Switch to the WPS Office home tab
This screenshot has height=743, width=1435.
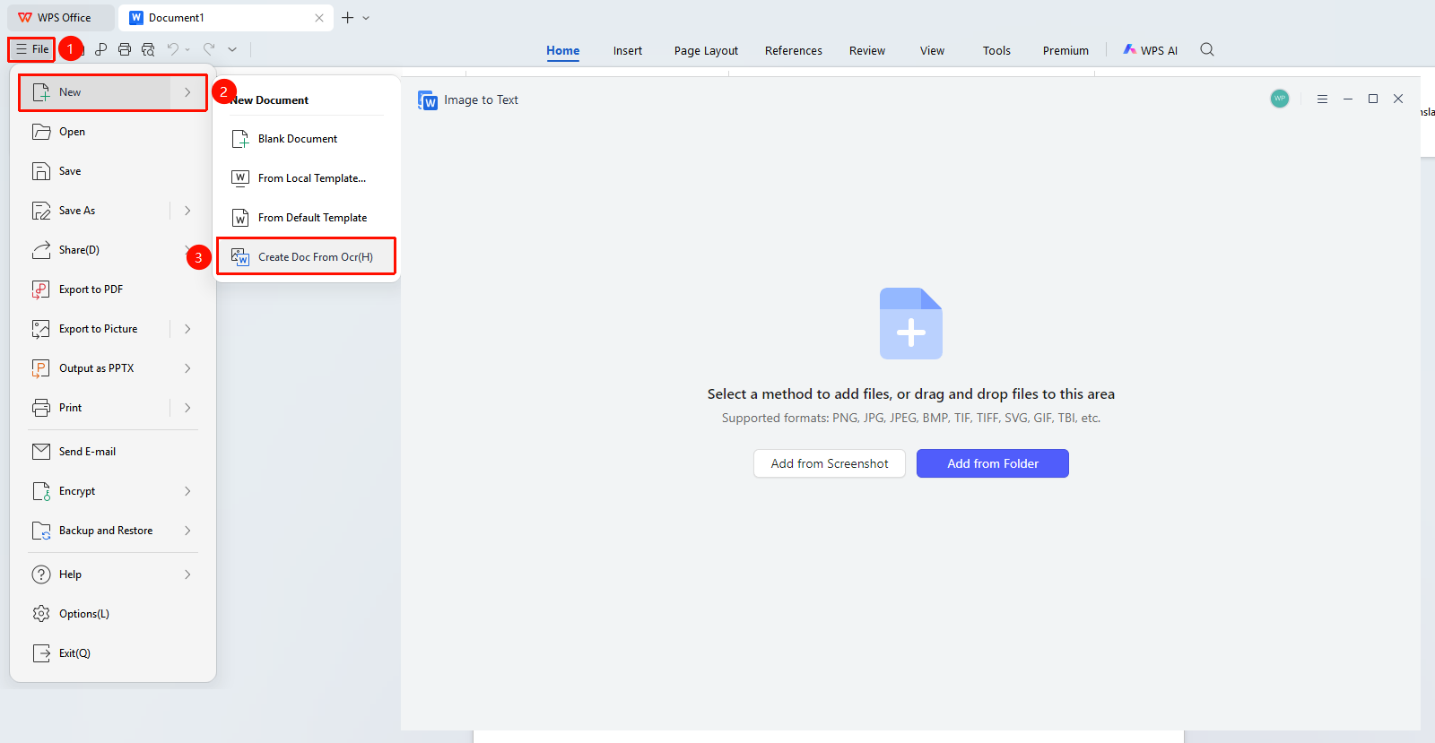pos(59,18)
